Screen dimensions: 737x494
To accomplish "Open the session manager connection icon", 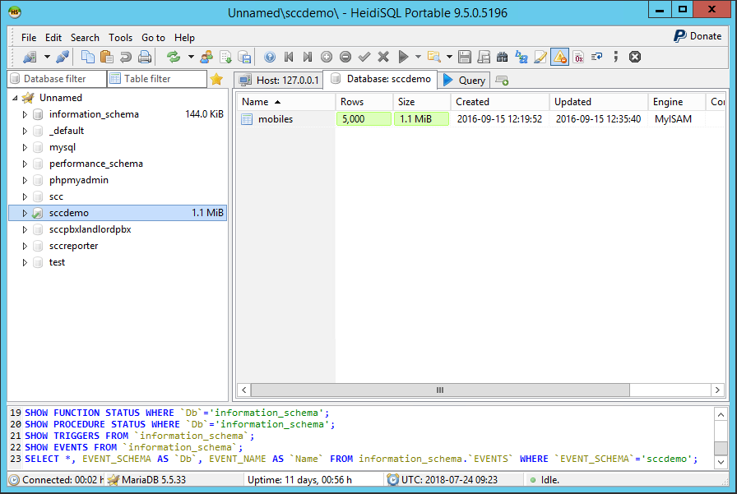I will [30, 58].
